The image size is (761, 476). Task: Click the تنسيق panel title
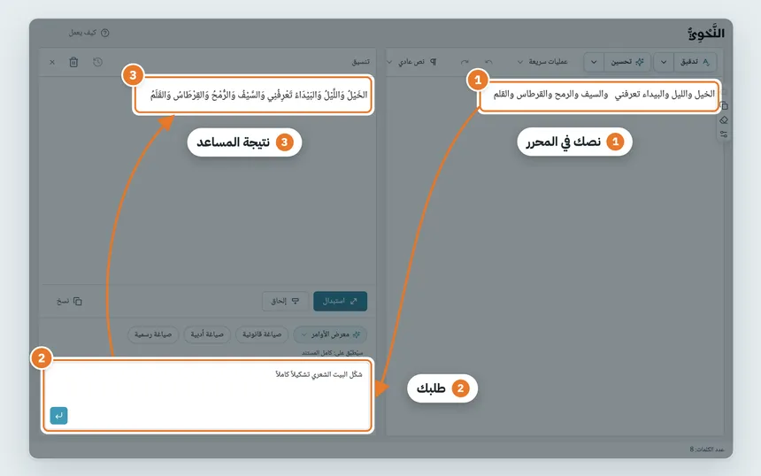click(361, 62)
